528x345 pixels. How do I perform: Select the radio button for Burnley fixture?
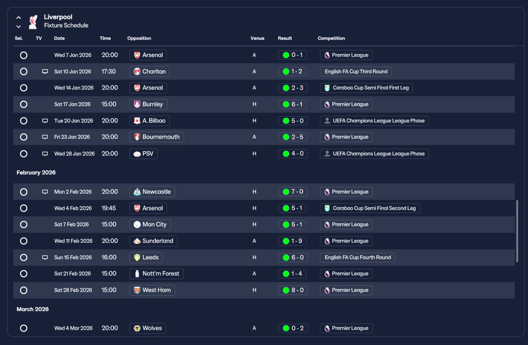24,104
